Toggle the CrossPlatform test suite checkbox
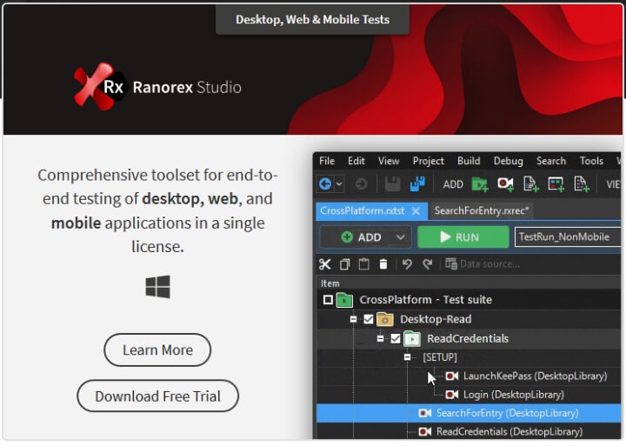The image size is (626, 446). coord(328,299)
